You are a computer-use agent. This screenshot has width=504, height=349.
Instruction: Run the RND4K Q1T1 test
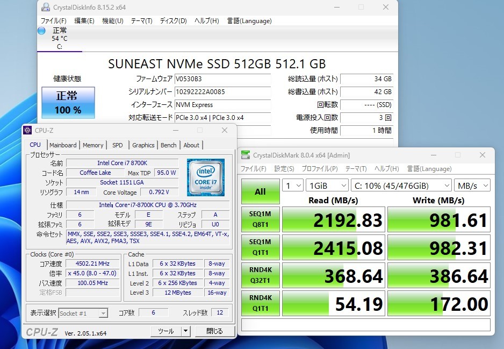coord(261,303)
